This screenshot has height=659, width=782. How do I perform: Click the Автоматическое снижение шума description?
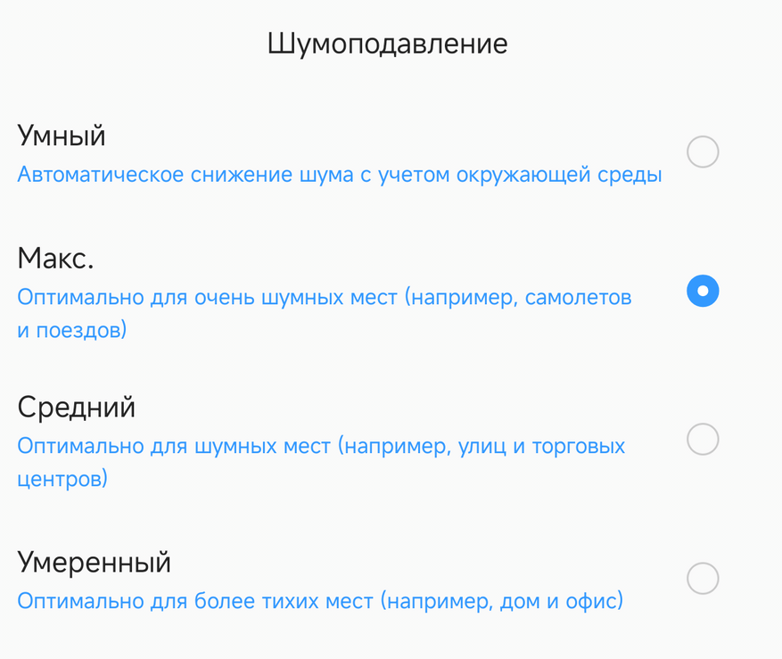[x=339, y=175]
